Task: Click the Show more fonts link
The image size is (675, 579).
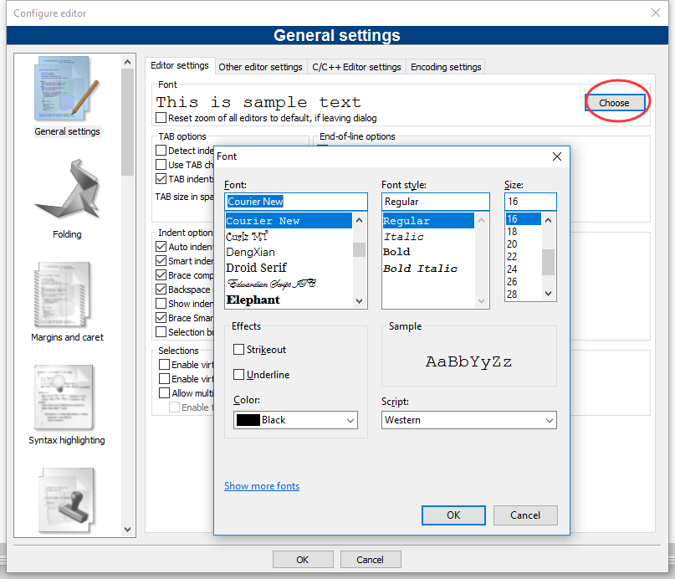Action: click(x=262, y=486)
